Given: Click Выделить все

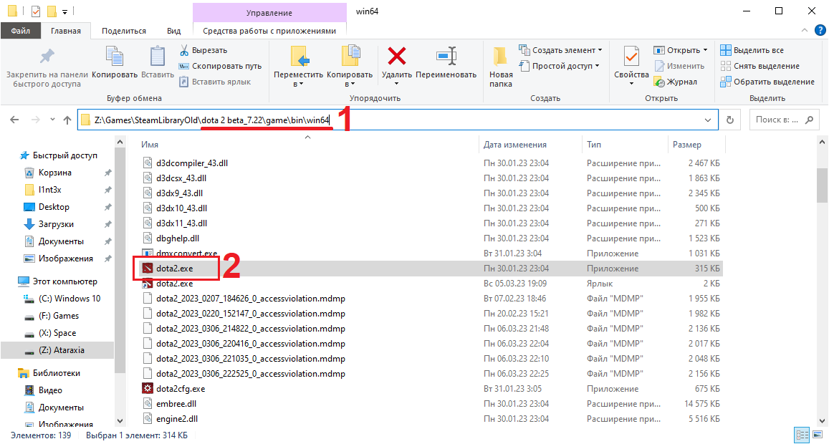Looking at the screenshot, I should pos(752,50).
